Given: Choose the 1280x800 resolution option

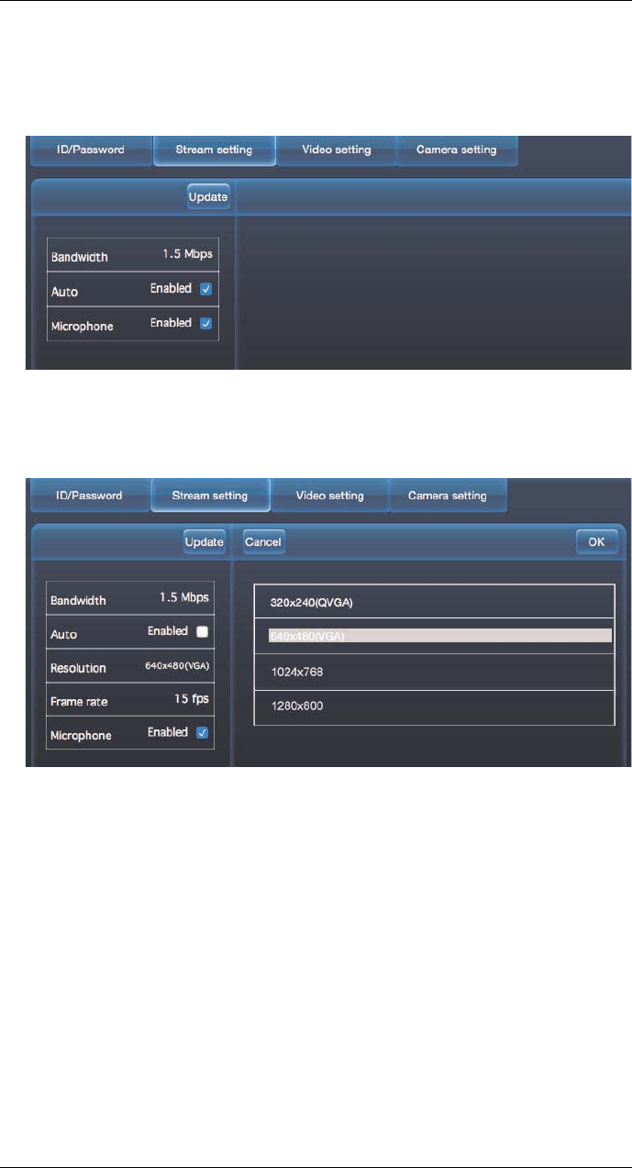Looking at the screenshot, I should 434,707.
